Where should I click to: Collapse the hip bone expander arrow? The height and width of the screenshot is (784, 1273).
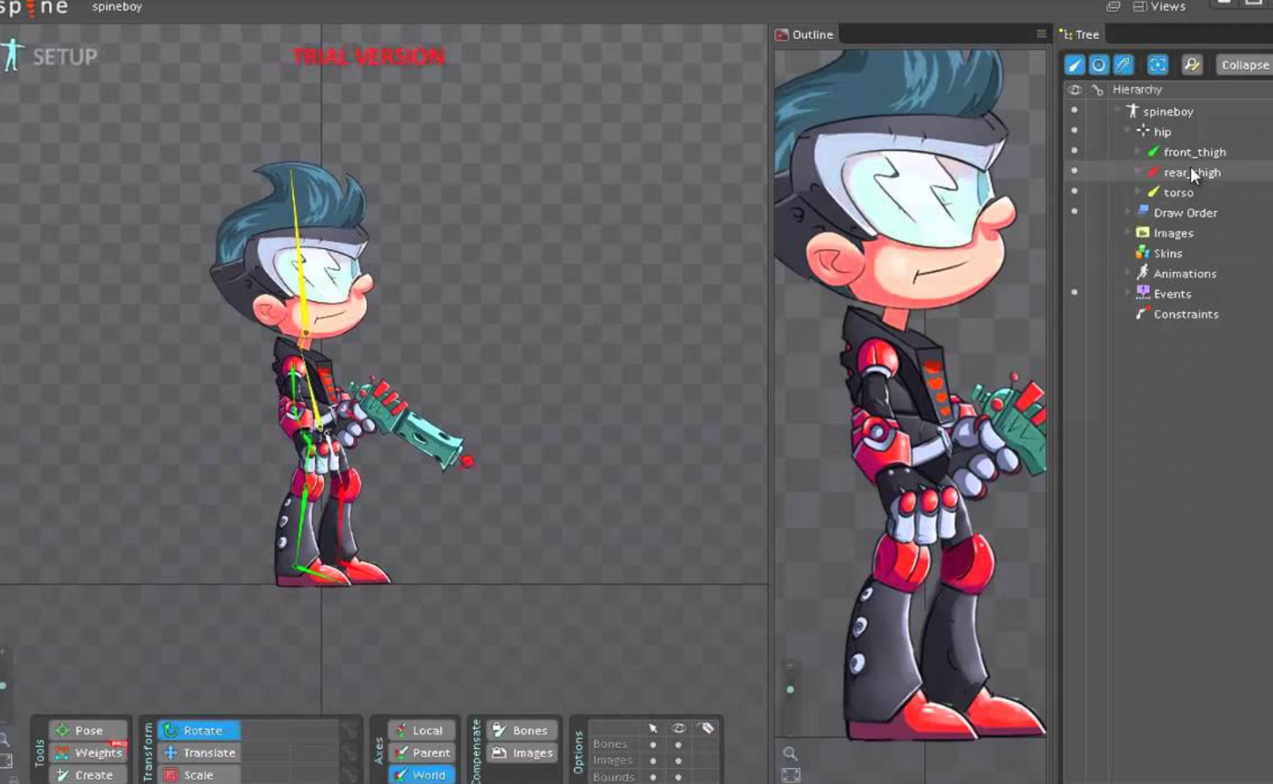click(1128, 131)
